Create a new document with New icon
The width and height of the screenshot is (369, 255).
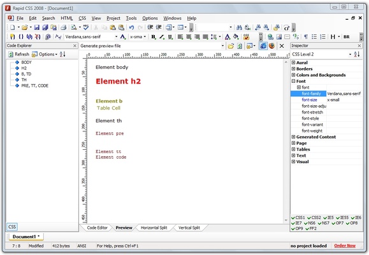tap(13, 27)
